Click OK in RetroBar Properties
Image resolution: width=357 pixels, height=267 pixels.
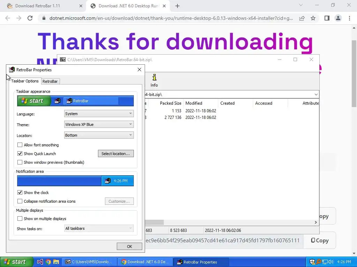pos(129,246)
